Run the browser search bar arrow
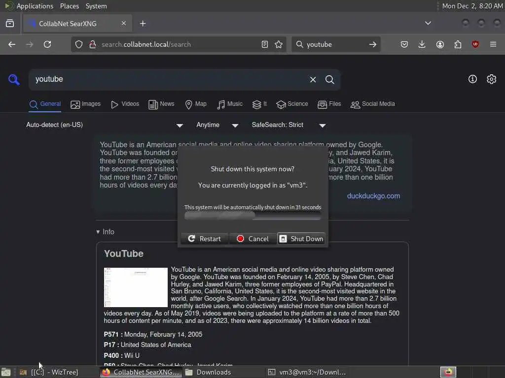 pyautogui.click(x=373, y=44)
